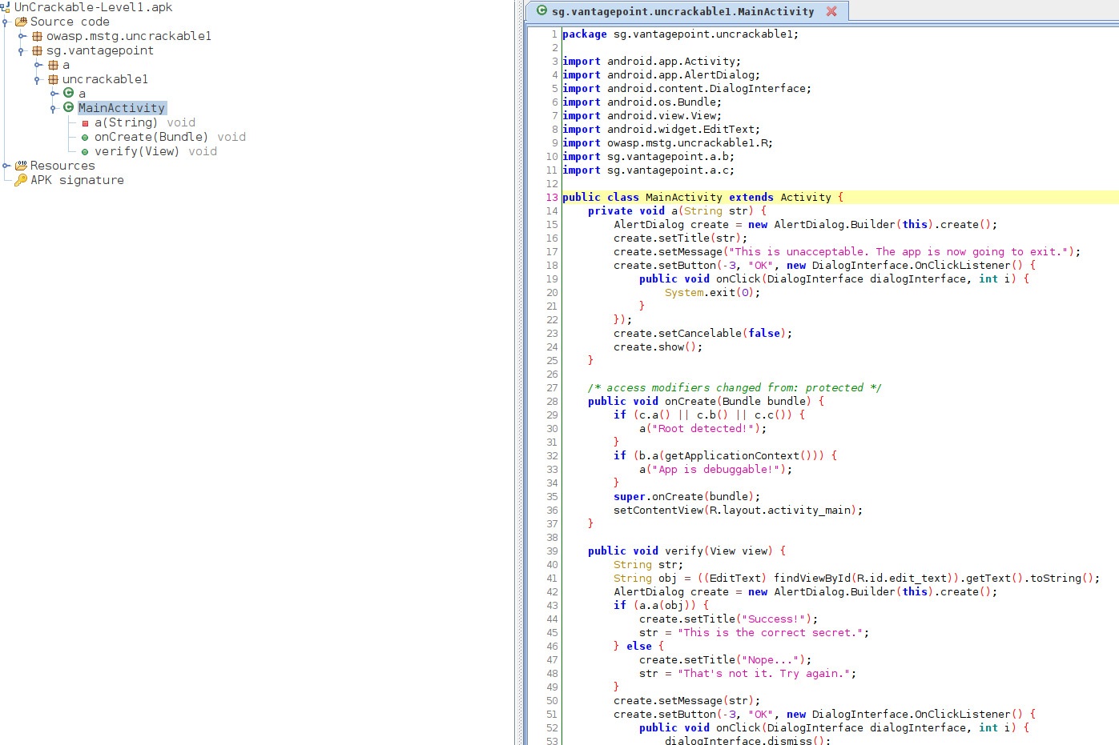Collapse the MainActivity class node
This screenshot has height=745, width=1119.
[x=54, y=108]
